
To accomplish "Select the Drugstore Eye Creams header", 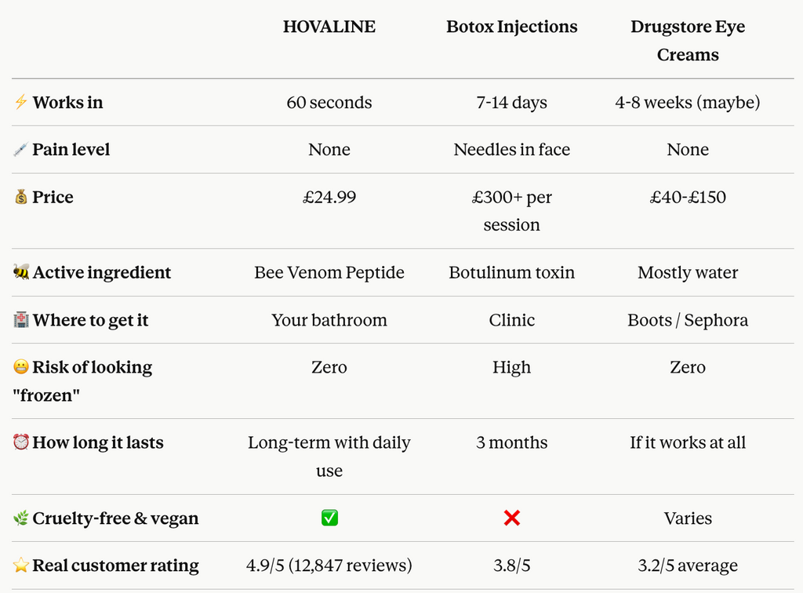I will click(688, 41).
